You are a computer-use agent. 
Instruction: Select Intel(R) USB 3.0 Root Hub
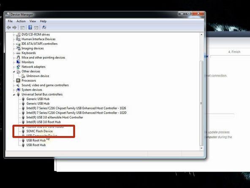(x=43, y=122)
